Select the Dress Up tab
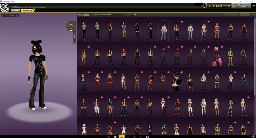 click(27, 11)
